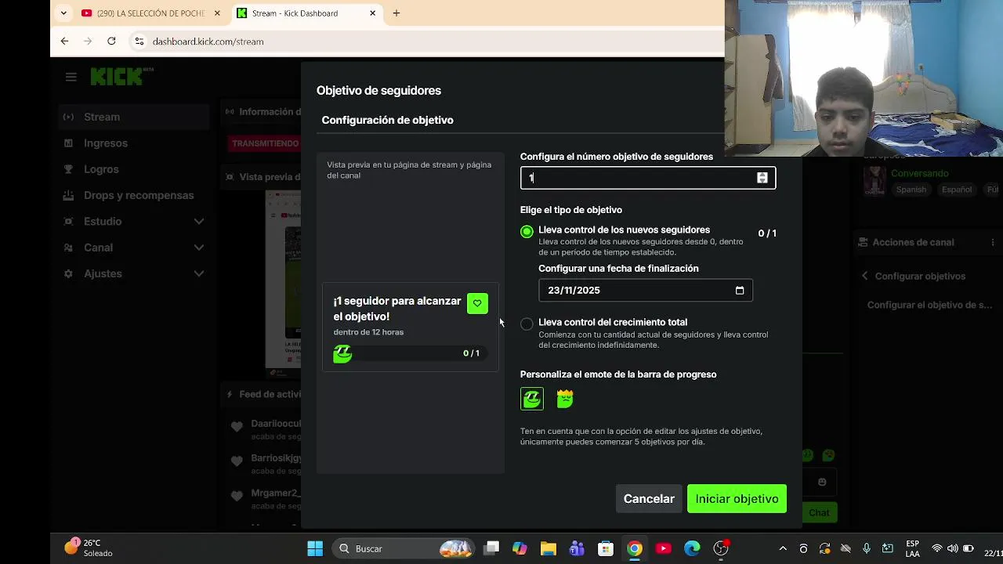Open the tab search dropdown in Chrome
Image resolution: width=1003 pixels, height=564 pixels.
(x=63, y=13)
